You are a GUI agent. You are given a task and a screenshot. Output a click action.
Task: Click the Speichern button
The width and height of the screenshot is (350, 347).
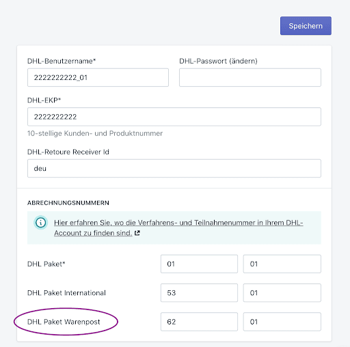tap(306, 26)
